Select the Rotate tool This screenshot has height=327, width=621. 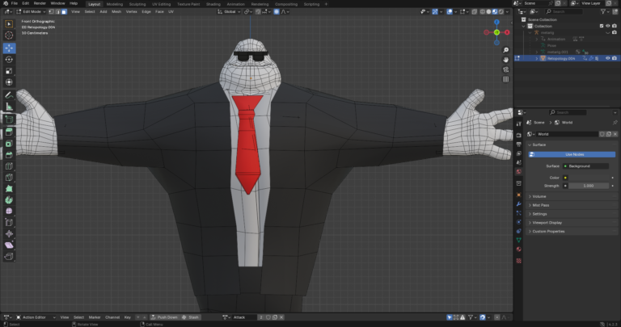pyautogui.click(x=9, y=60)
